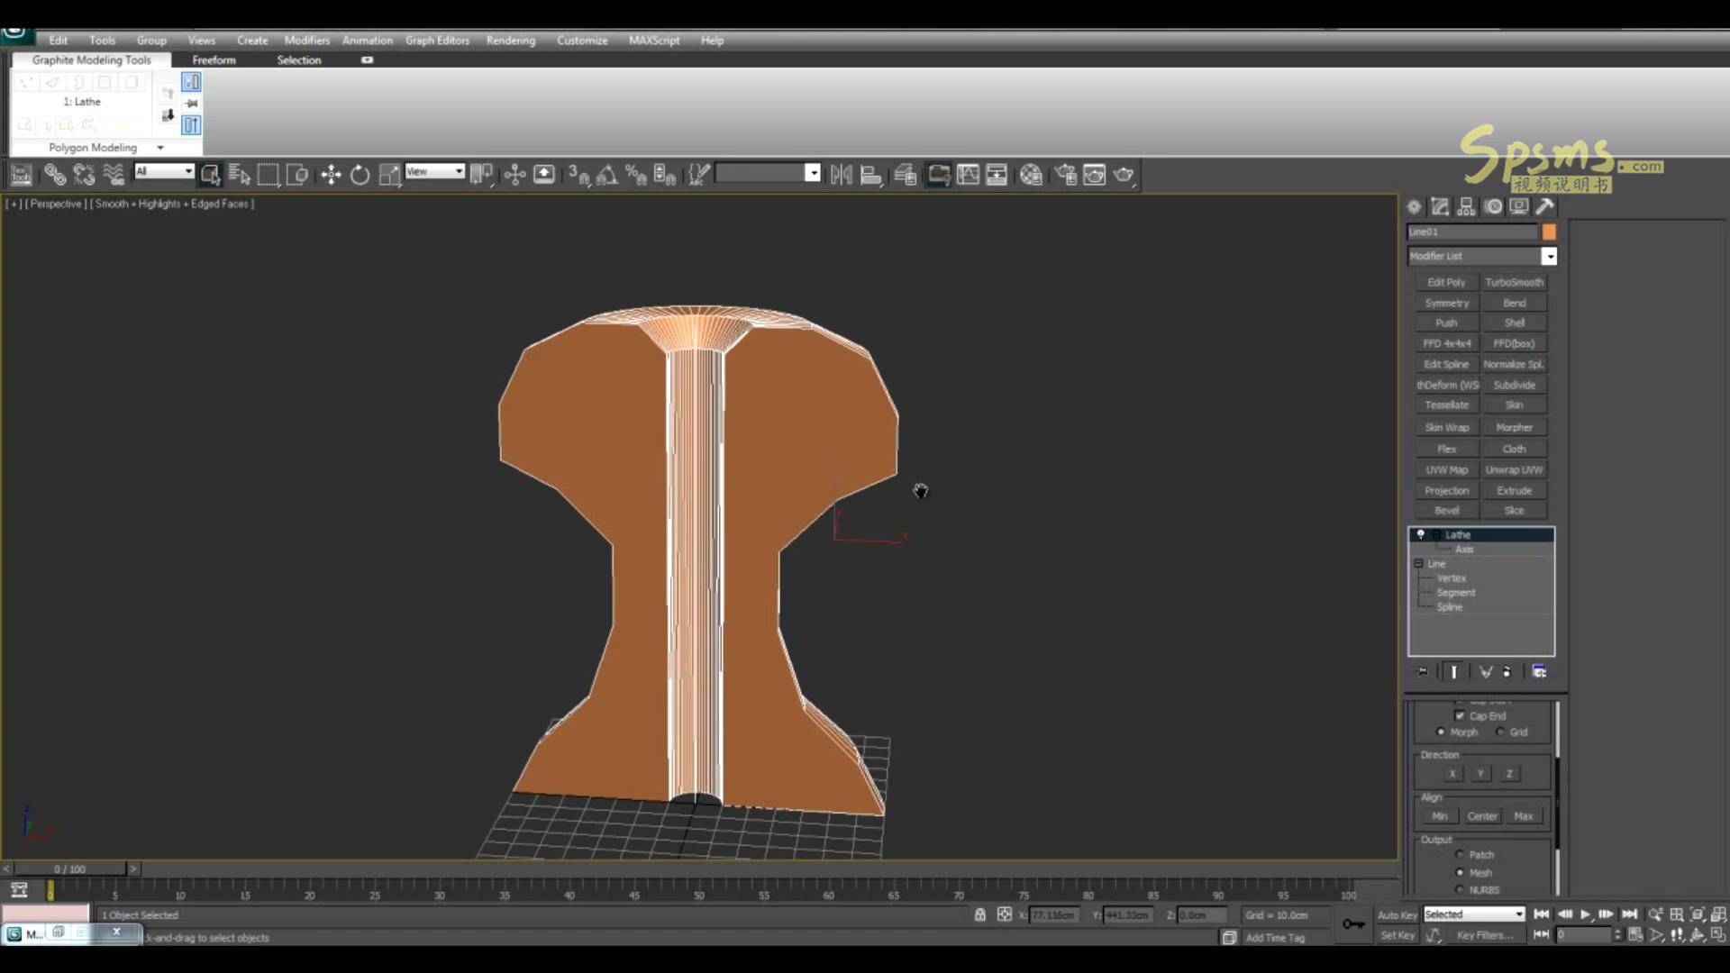1730x973 pixels.
Task: Activate the Select and Scale tool
Action: tap(389, 174)
